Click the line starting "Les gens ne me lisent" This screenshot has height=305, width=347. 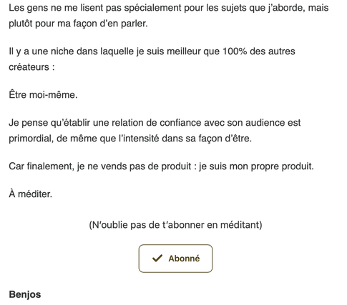pos(169,8)
